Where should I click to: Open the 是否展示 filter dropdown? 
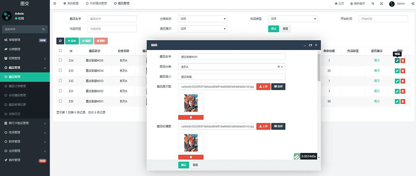click(x=203, y=28)
